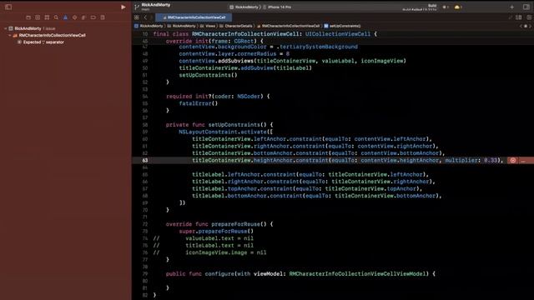Go back in editor history
This screenshot has height=300, width=534.
tap(145, 17)
